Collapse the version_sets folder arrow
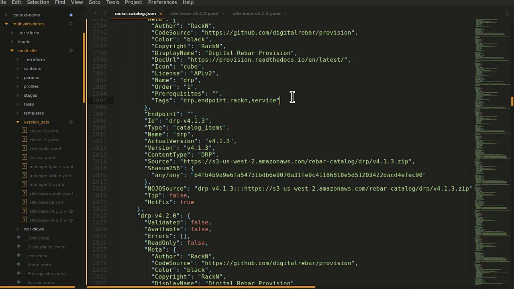The height and width of the screenshot is (289, 514). click(x=18, y=122)
